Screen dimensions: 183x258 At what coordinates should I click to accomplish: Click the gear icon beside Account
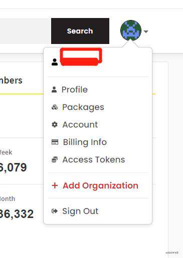(55, 124)
